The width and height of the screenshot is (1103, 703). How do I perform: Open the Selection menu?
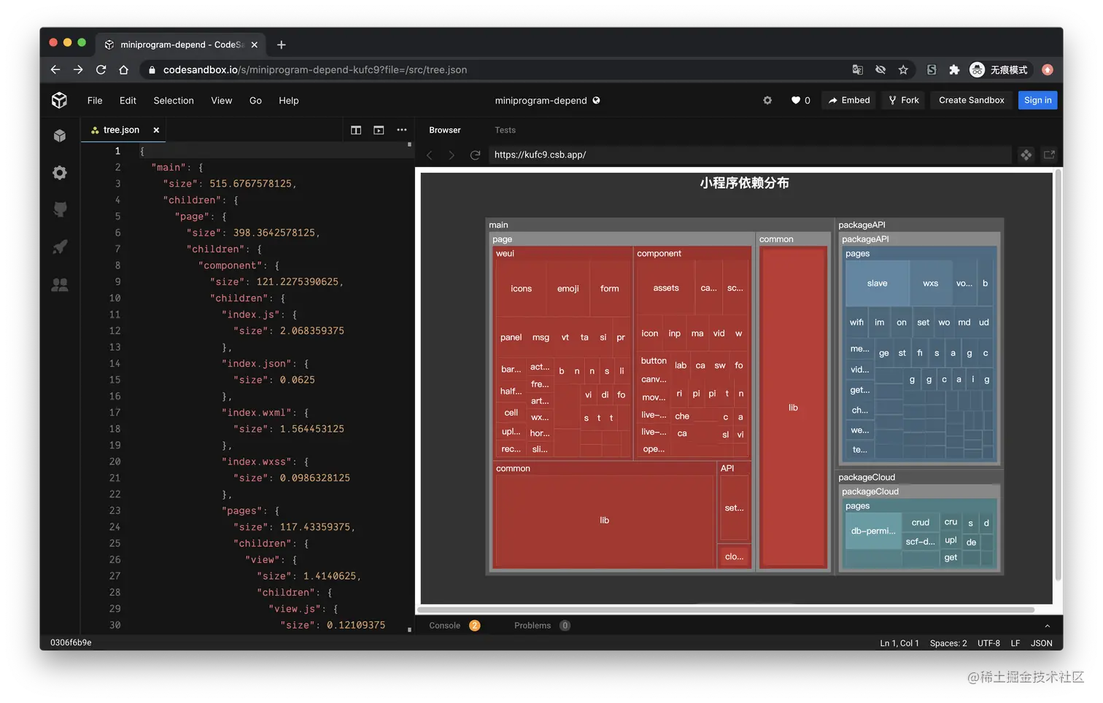pyautogui.click(x=174, y=101)
